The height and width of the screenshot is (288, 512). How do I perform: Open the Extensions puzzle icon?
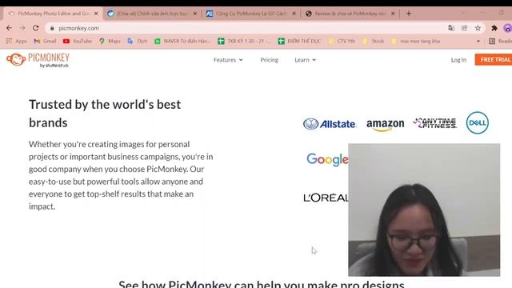(494, 28)
